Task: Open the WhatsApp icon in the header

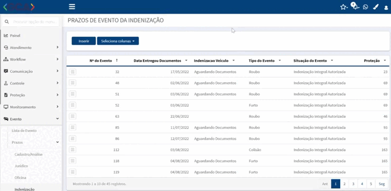Action: pyautogui.click(x=365, y=7)
